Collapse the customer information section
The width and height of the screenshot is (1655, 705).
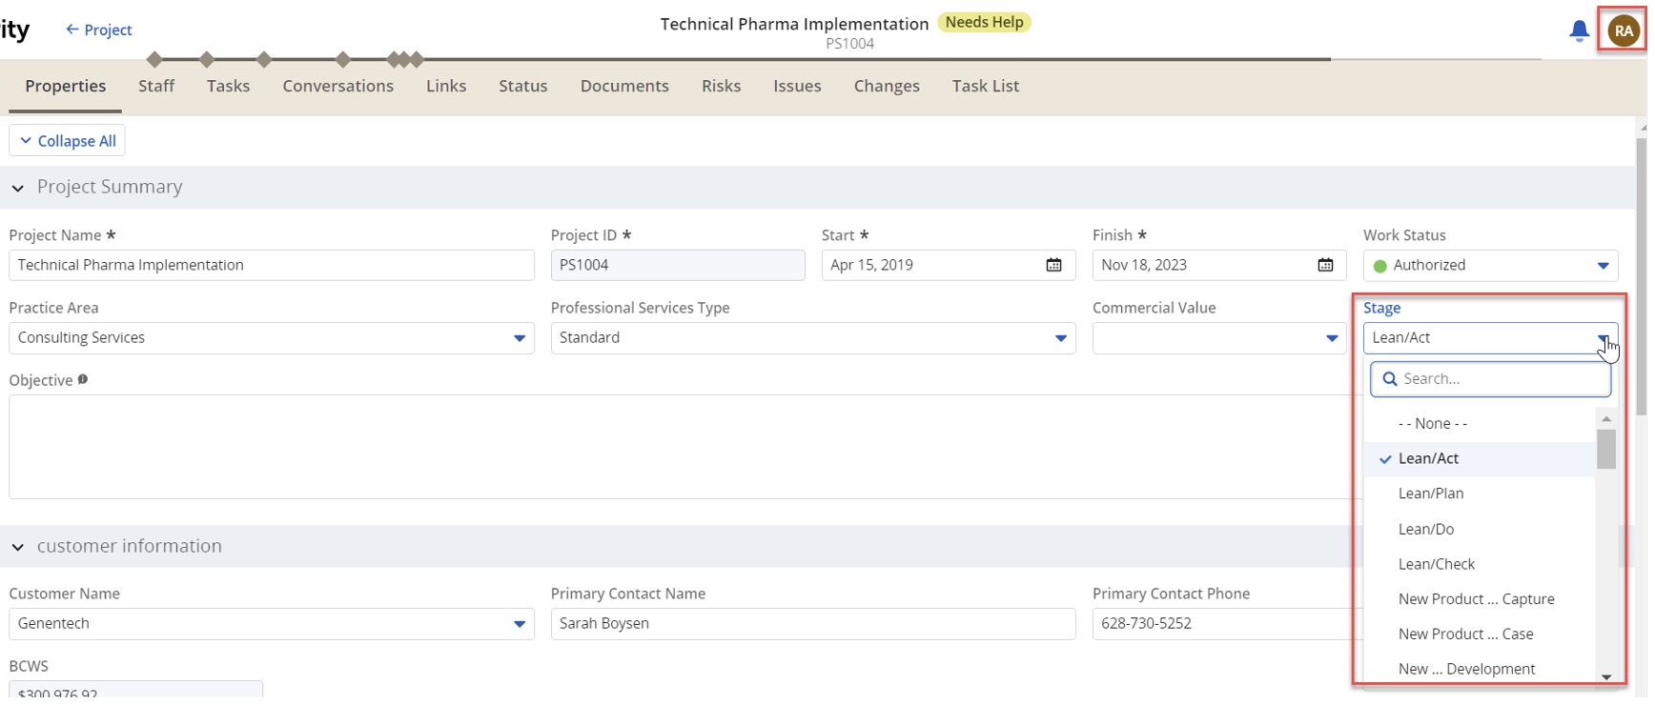18,547
